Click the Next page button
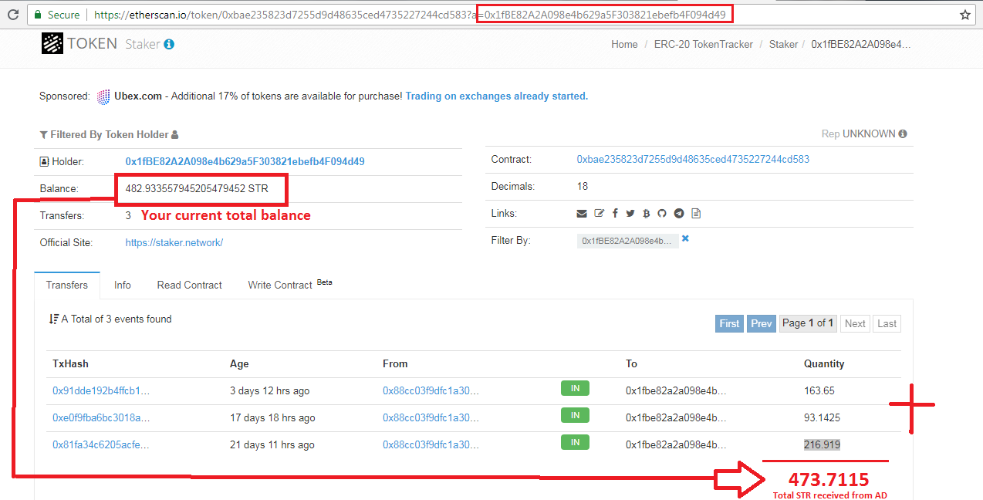 point(855,323)
